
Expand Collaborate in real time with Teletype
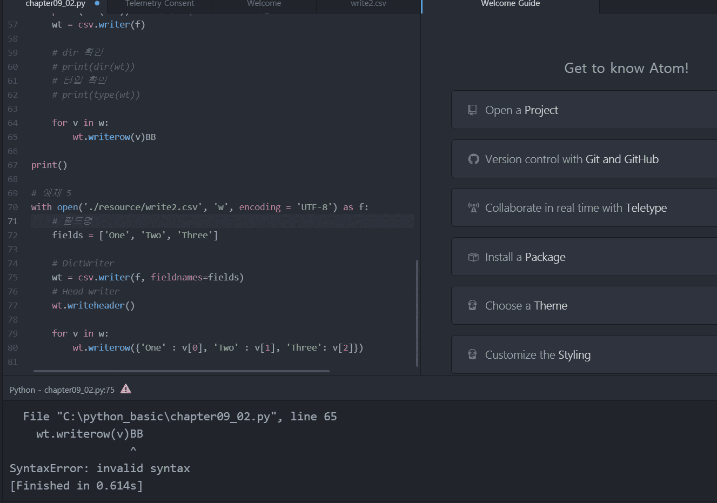tap(584, 208)
